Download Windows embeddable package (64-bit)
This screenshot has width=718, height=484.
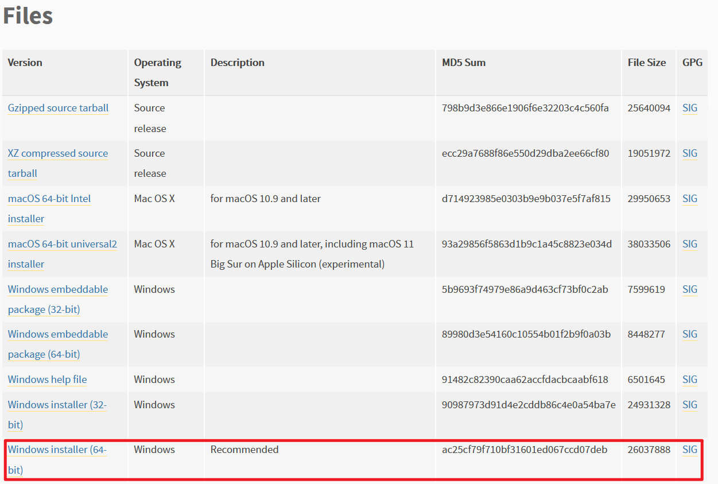58,344
